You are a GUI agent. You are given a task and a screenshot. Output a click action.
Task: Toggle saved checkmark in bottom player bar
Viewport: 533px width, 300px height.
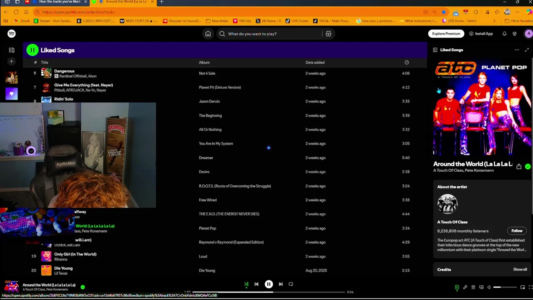(x=82, y=287)
